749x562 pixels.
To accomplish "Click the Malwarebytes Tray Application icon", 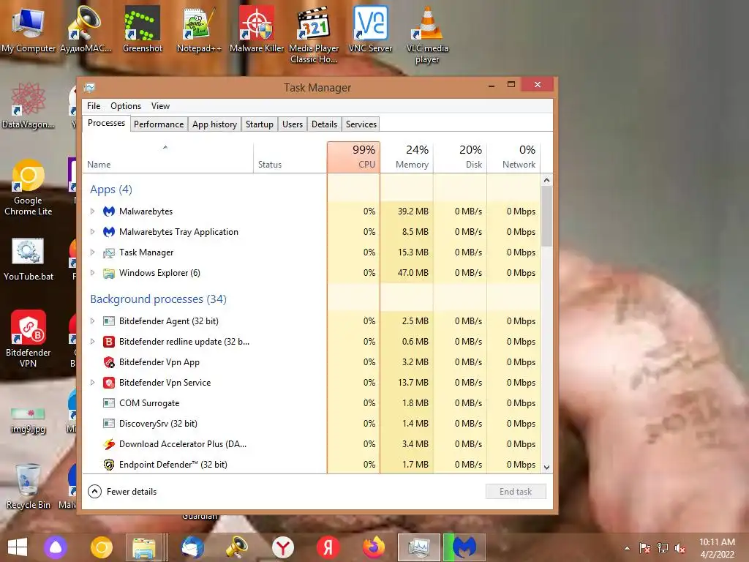I will [109, 232].
